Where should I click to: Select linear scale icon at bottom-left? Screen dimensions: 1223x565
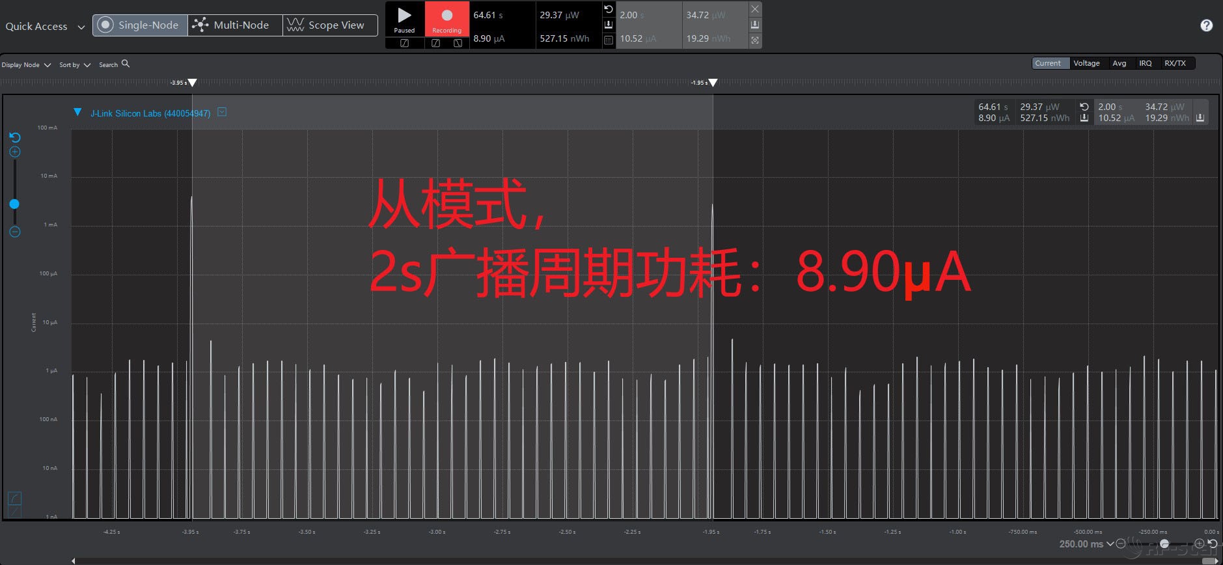[14, 512]
